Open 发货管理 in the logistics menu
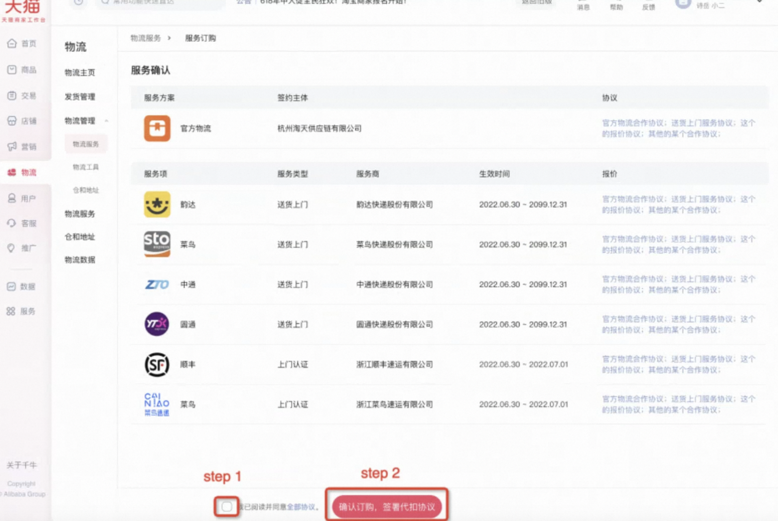The width and height of the screenshot is (778, 521). click(80, 97)
